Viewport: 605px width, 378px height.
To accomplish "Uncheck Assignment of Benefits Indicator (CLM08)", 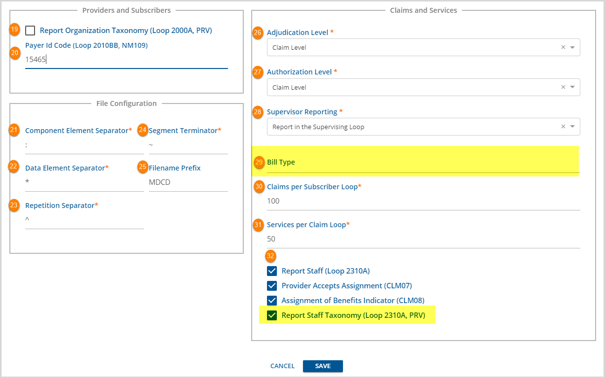I will pyautogui.click(x=271, y=300).
